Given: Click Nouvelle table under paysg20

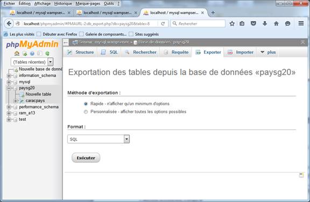Looking at the screenshot, I should click(x=38, y=95).
